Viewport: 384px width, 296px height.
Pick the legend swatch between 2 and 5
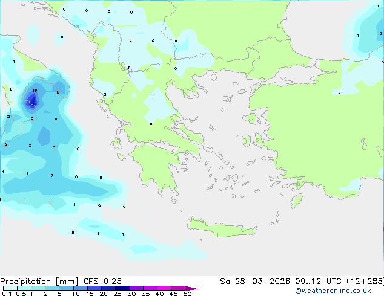[x=52, y=288]
